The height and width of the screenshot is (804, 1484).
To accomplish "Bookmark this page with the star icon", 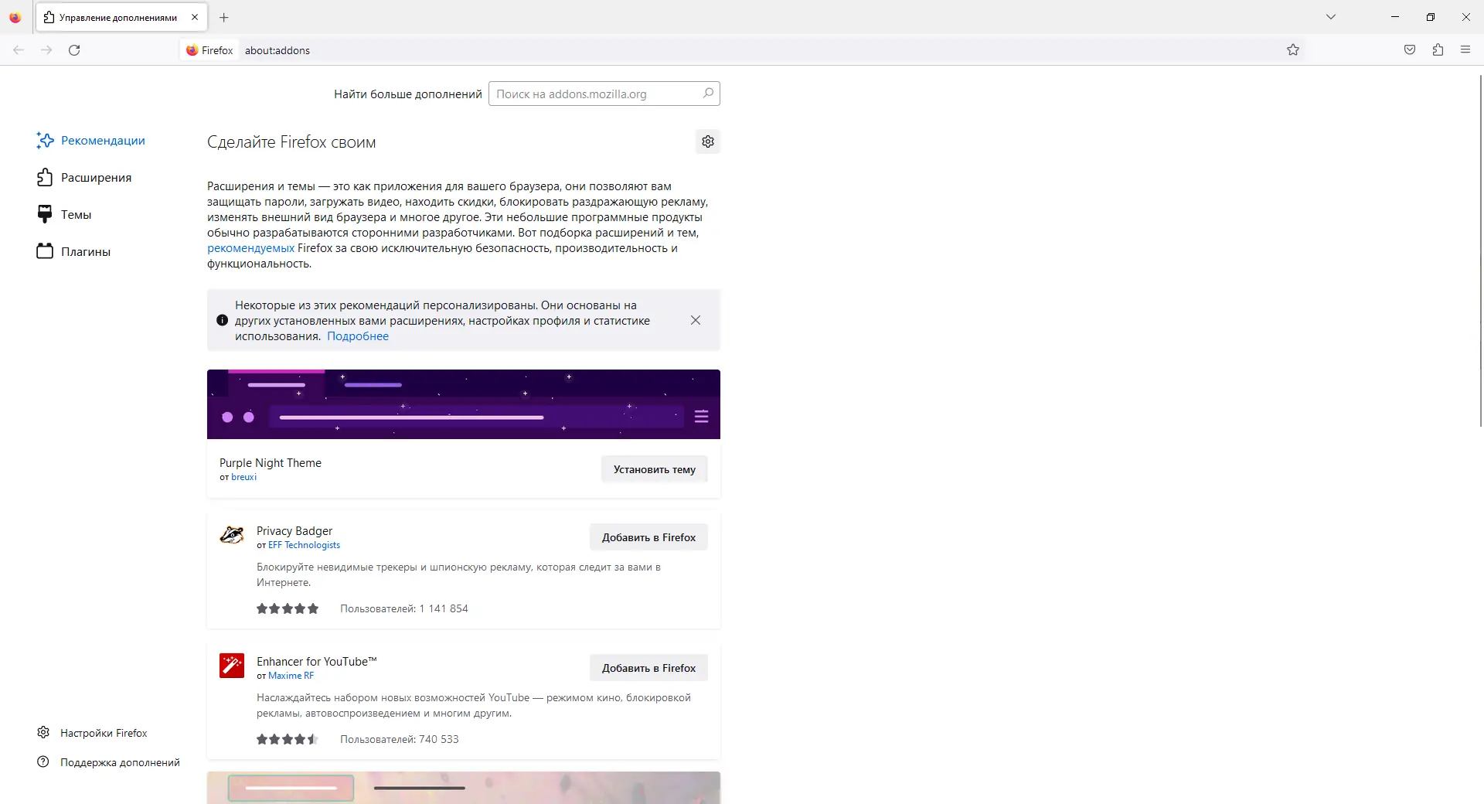I will 1293,50.
